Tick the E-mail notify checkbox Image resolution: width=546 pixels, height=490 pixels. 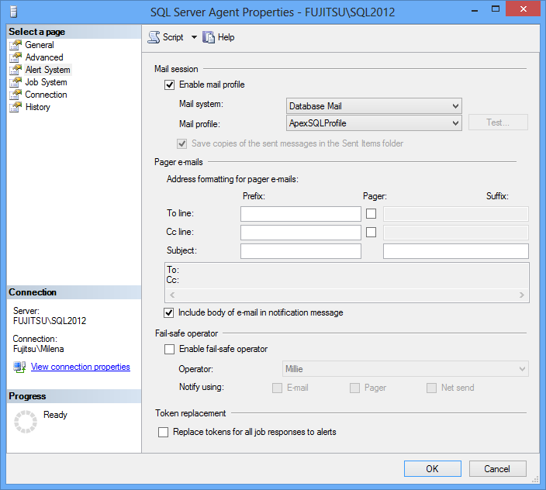[277, 388]
